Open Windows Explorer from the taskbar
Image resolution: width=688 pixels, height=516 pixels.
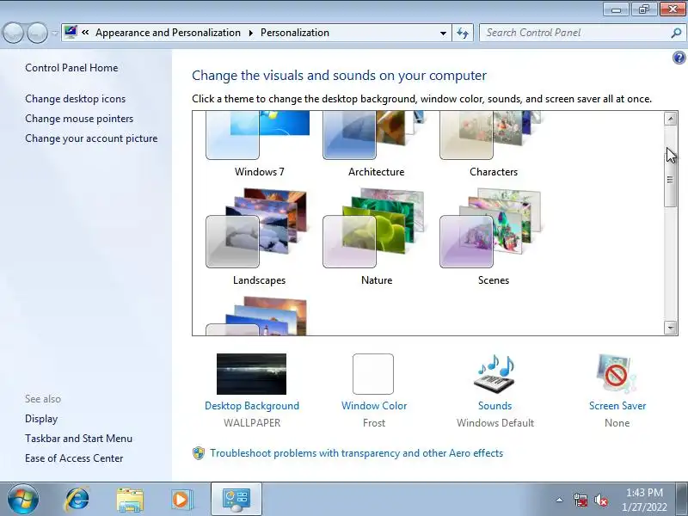click(x=130, y=500)
